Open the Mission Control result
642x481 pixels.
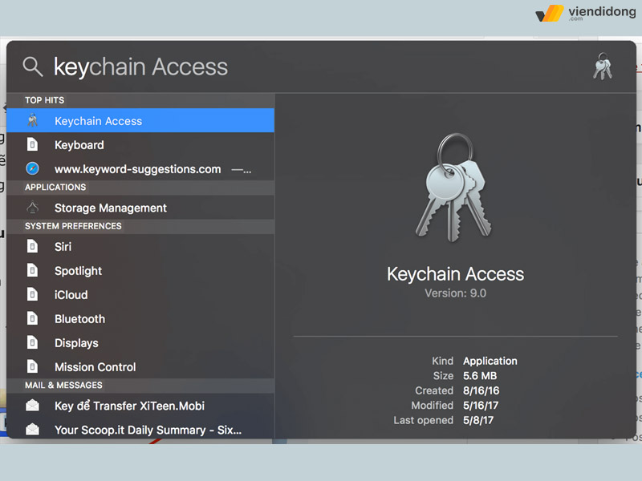coord(140,367)
